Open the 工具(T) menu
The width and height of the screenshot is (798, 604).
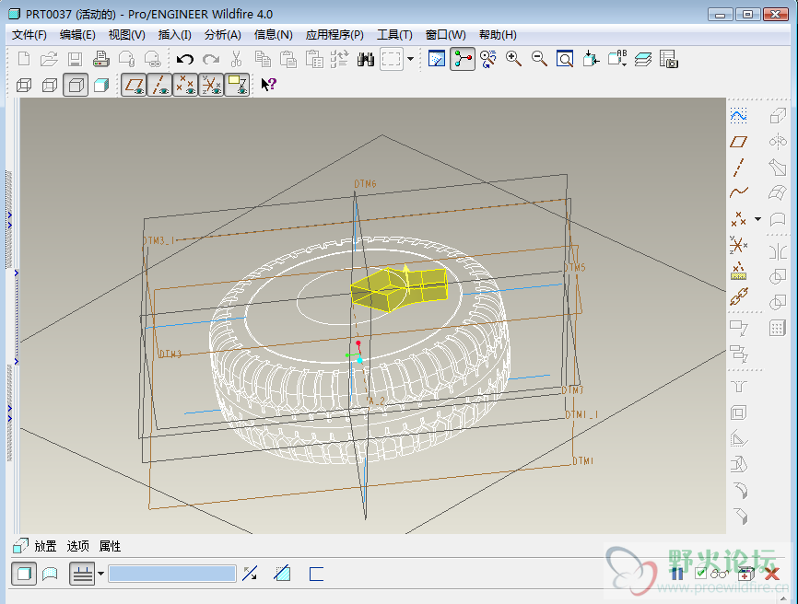pyautogui.click(x=394, y=35)
